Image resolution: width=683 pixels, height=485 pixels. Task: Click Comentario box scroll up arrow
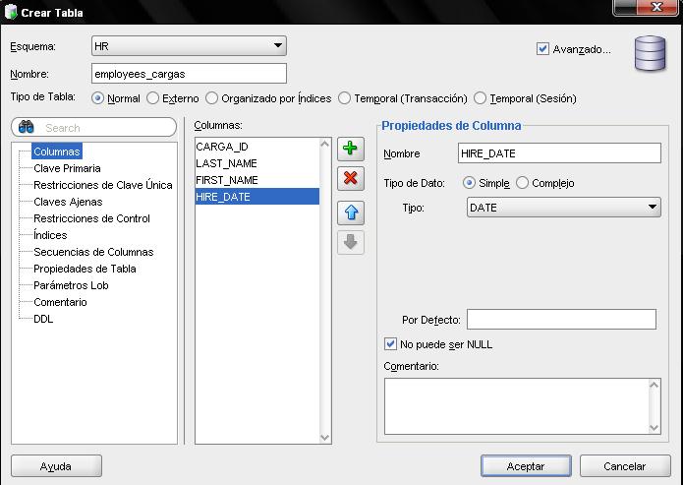click(x=654, y=385)
